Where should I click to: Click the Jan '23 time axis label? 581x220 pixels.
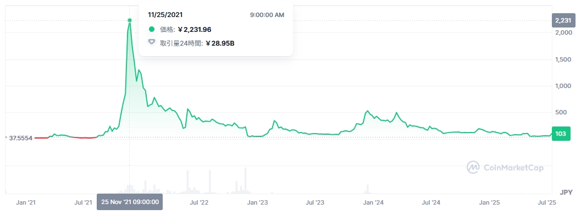tap(257, 202)
